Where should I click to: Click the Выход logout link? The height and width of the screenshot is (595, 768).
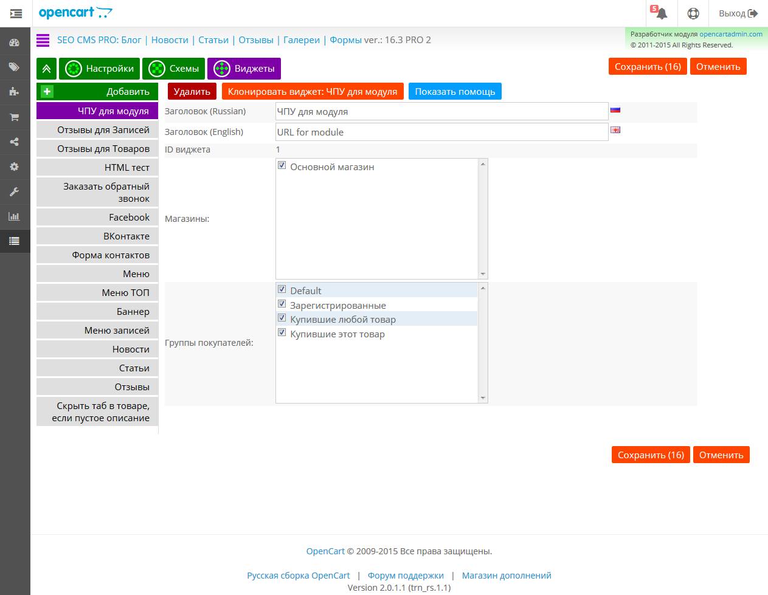[x=738, y=13]
